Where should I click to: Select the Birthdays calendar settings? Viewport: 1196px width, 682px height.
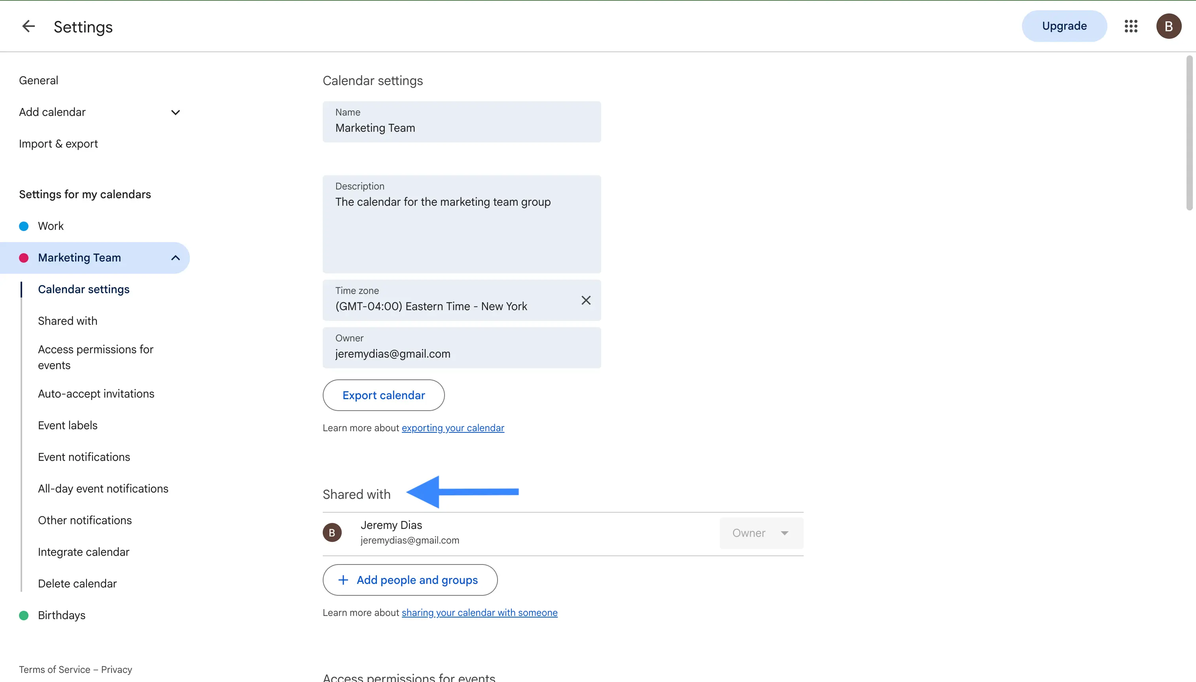[x=62, y=616]
